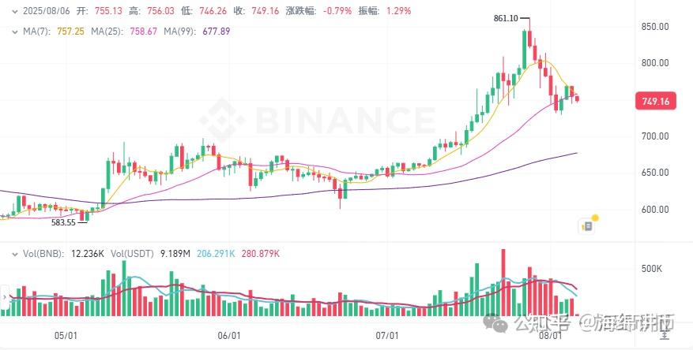693x350 pixels.
Task: Click the current price tag 749.16
Action: [656, 102]
